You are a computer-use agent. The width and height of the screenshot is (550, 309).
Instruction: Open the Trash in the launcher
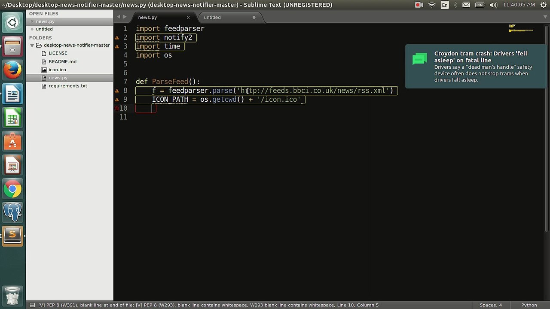12,295
